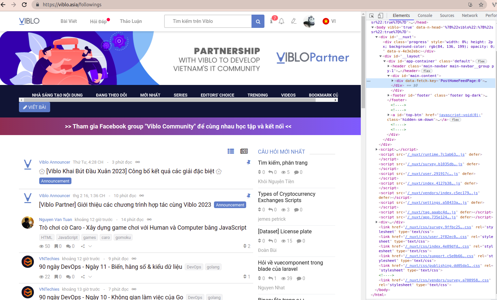This screenshot has height=300, width=497.
Task: Open chevron menu on the 'Ngày 11' post
Action: (x=90, y=277)
